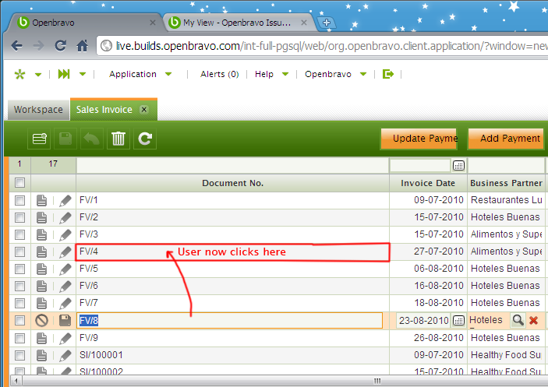Click the FV/8 document number edit field

click(x=230, y=320)
